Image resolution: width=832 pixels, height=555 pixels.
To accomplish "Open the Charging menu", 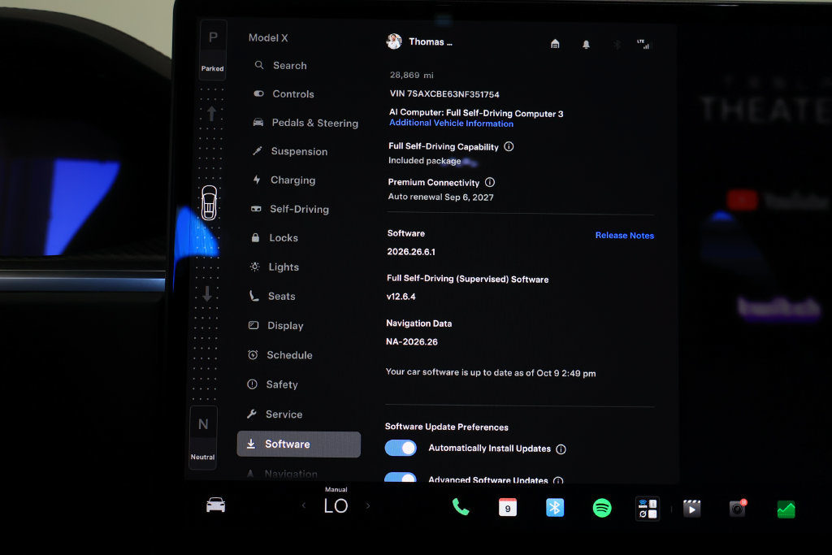I will coord(284,180).
